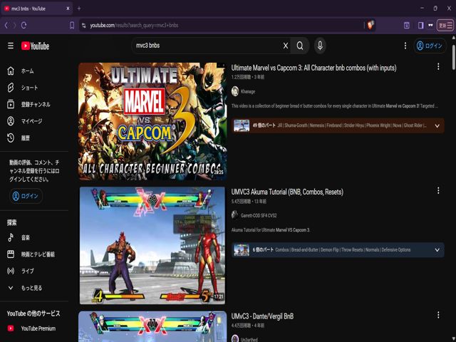Clear the search box with the X icon
Image resolution: width=456 pixels, height=342 pixels.
[286, 46]
